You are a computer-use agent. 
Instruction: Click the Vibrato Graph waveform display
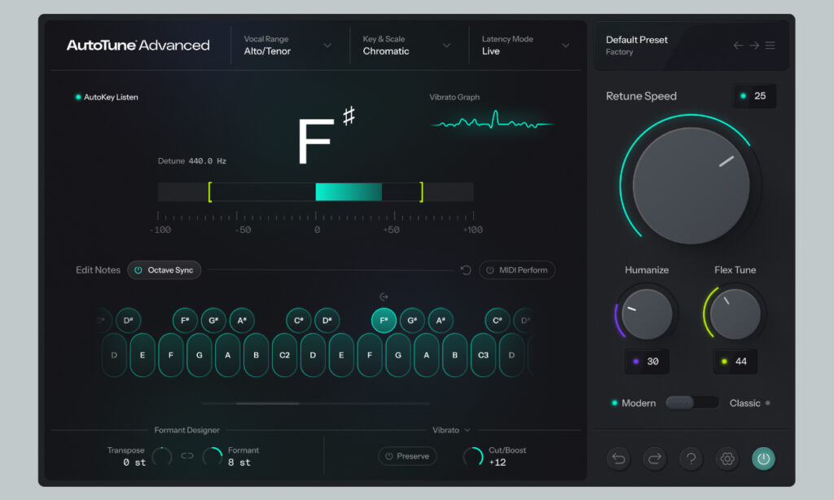[x=492, y=121]
